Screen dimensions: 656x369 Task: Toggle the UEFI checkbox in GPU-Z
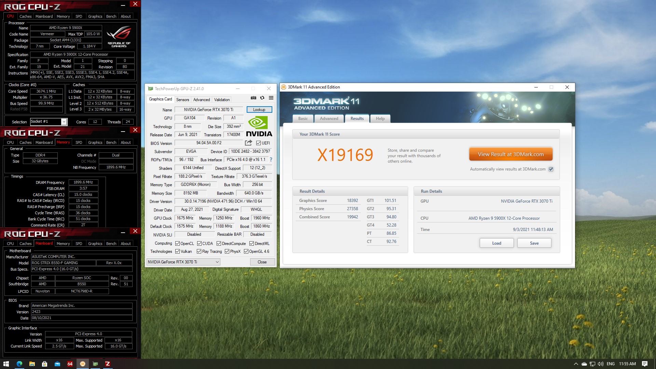[258, 143]
